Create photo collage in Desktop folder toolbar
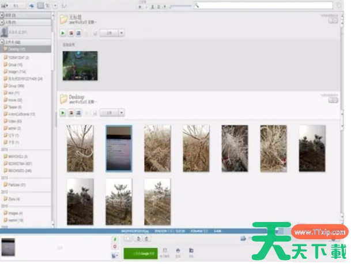The width and height of the screenshot is (351, 264). coord(71,113)
